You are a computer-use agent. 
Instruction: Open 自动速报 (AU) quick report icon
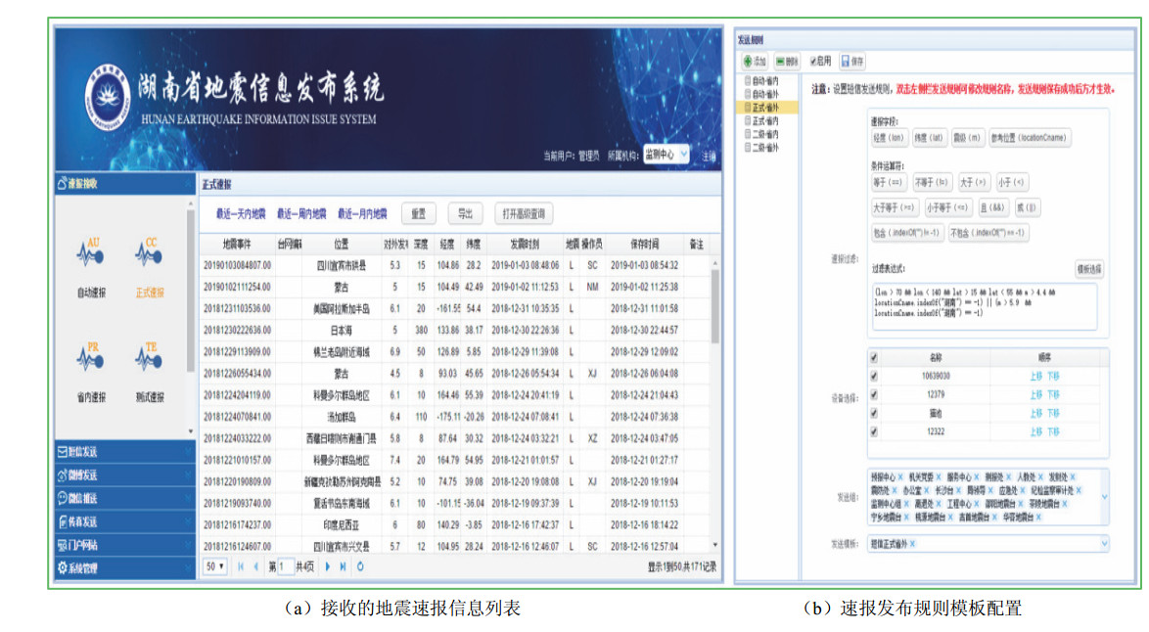91,253
